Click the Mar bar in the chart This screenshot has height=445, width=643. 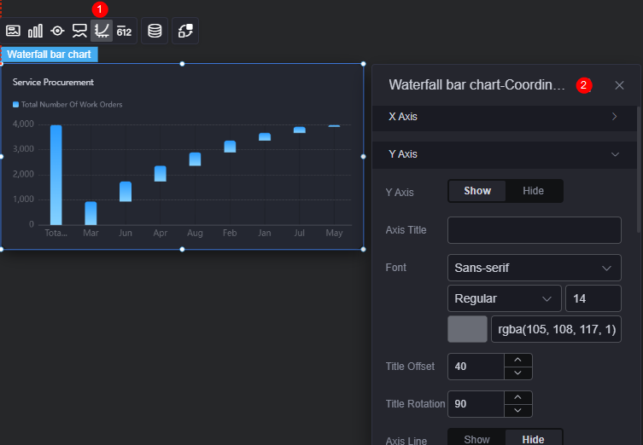(91, 213)
